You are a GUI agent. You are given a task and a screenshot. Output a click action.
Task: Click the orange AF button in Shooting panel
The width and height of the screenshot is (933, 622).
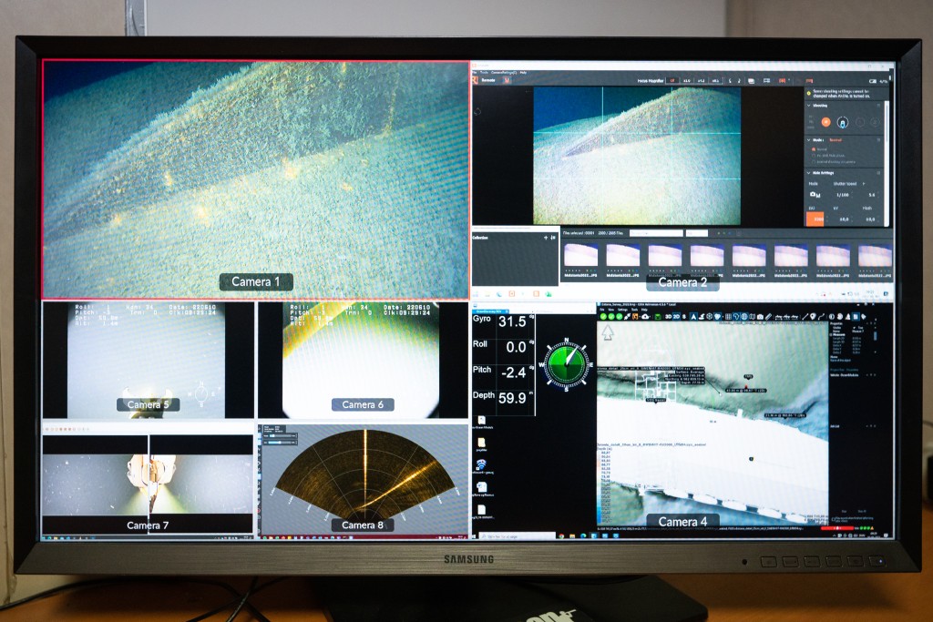tap(825, 121)
